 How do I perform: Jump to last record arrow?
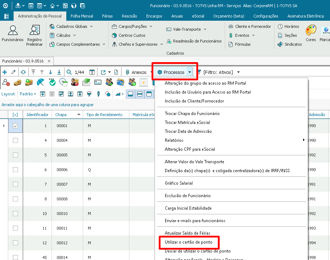pos(59,72)
